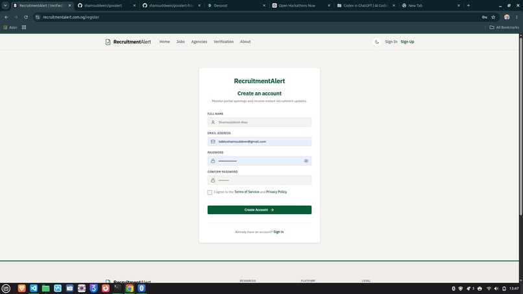523x294 pixels.
Task: Click the 13:47 clock in the panel
Action: point(514,288)
